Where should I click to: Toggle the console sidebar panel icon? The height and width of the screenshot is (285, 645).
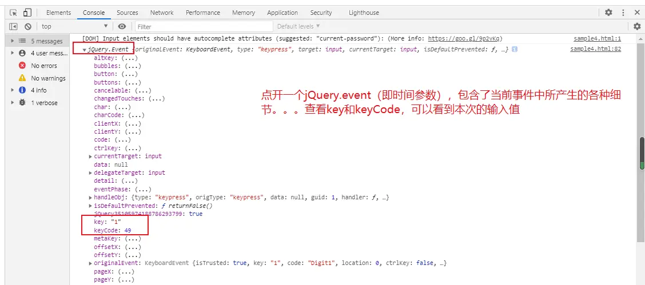[13, 26]
